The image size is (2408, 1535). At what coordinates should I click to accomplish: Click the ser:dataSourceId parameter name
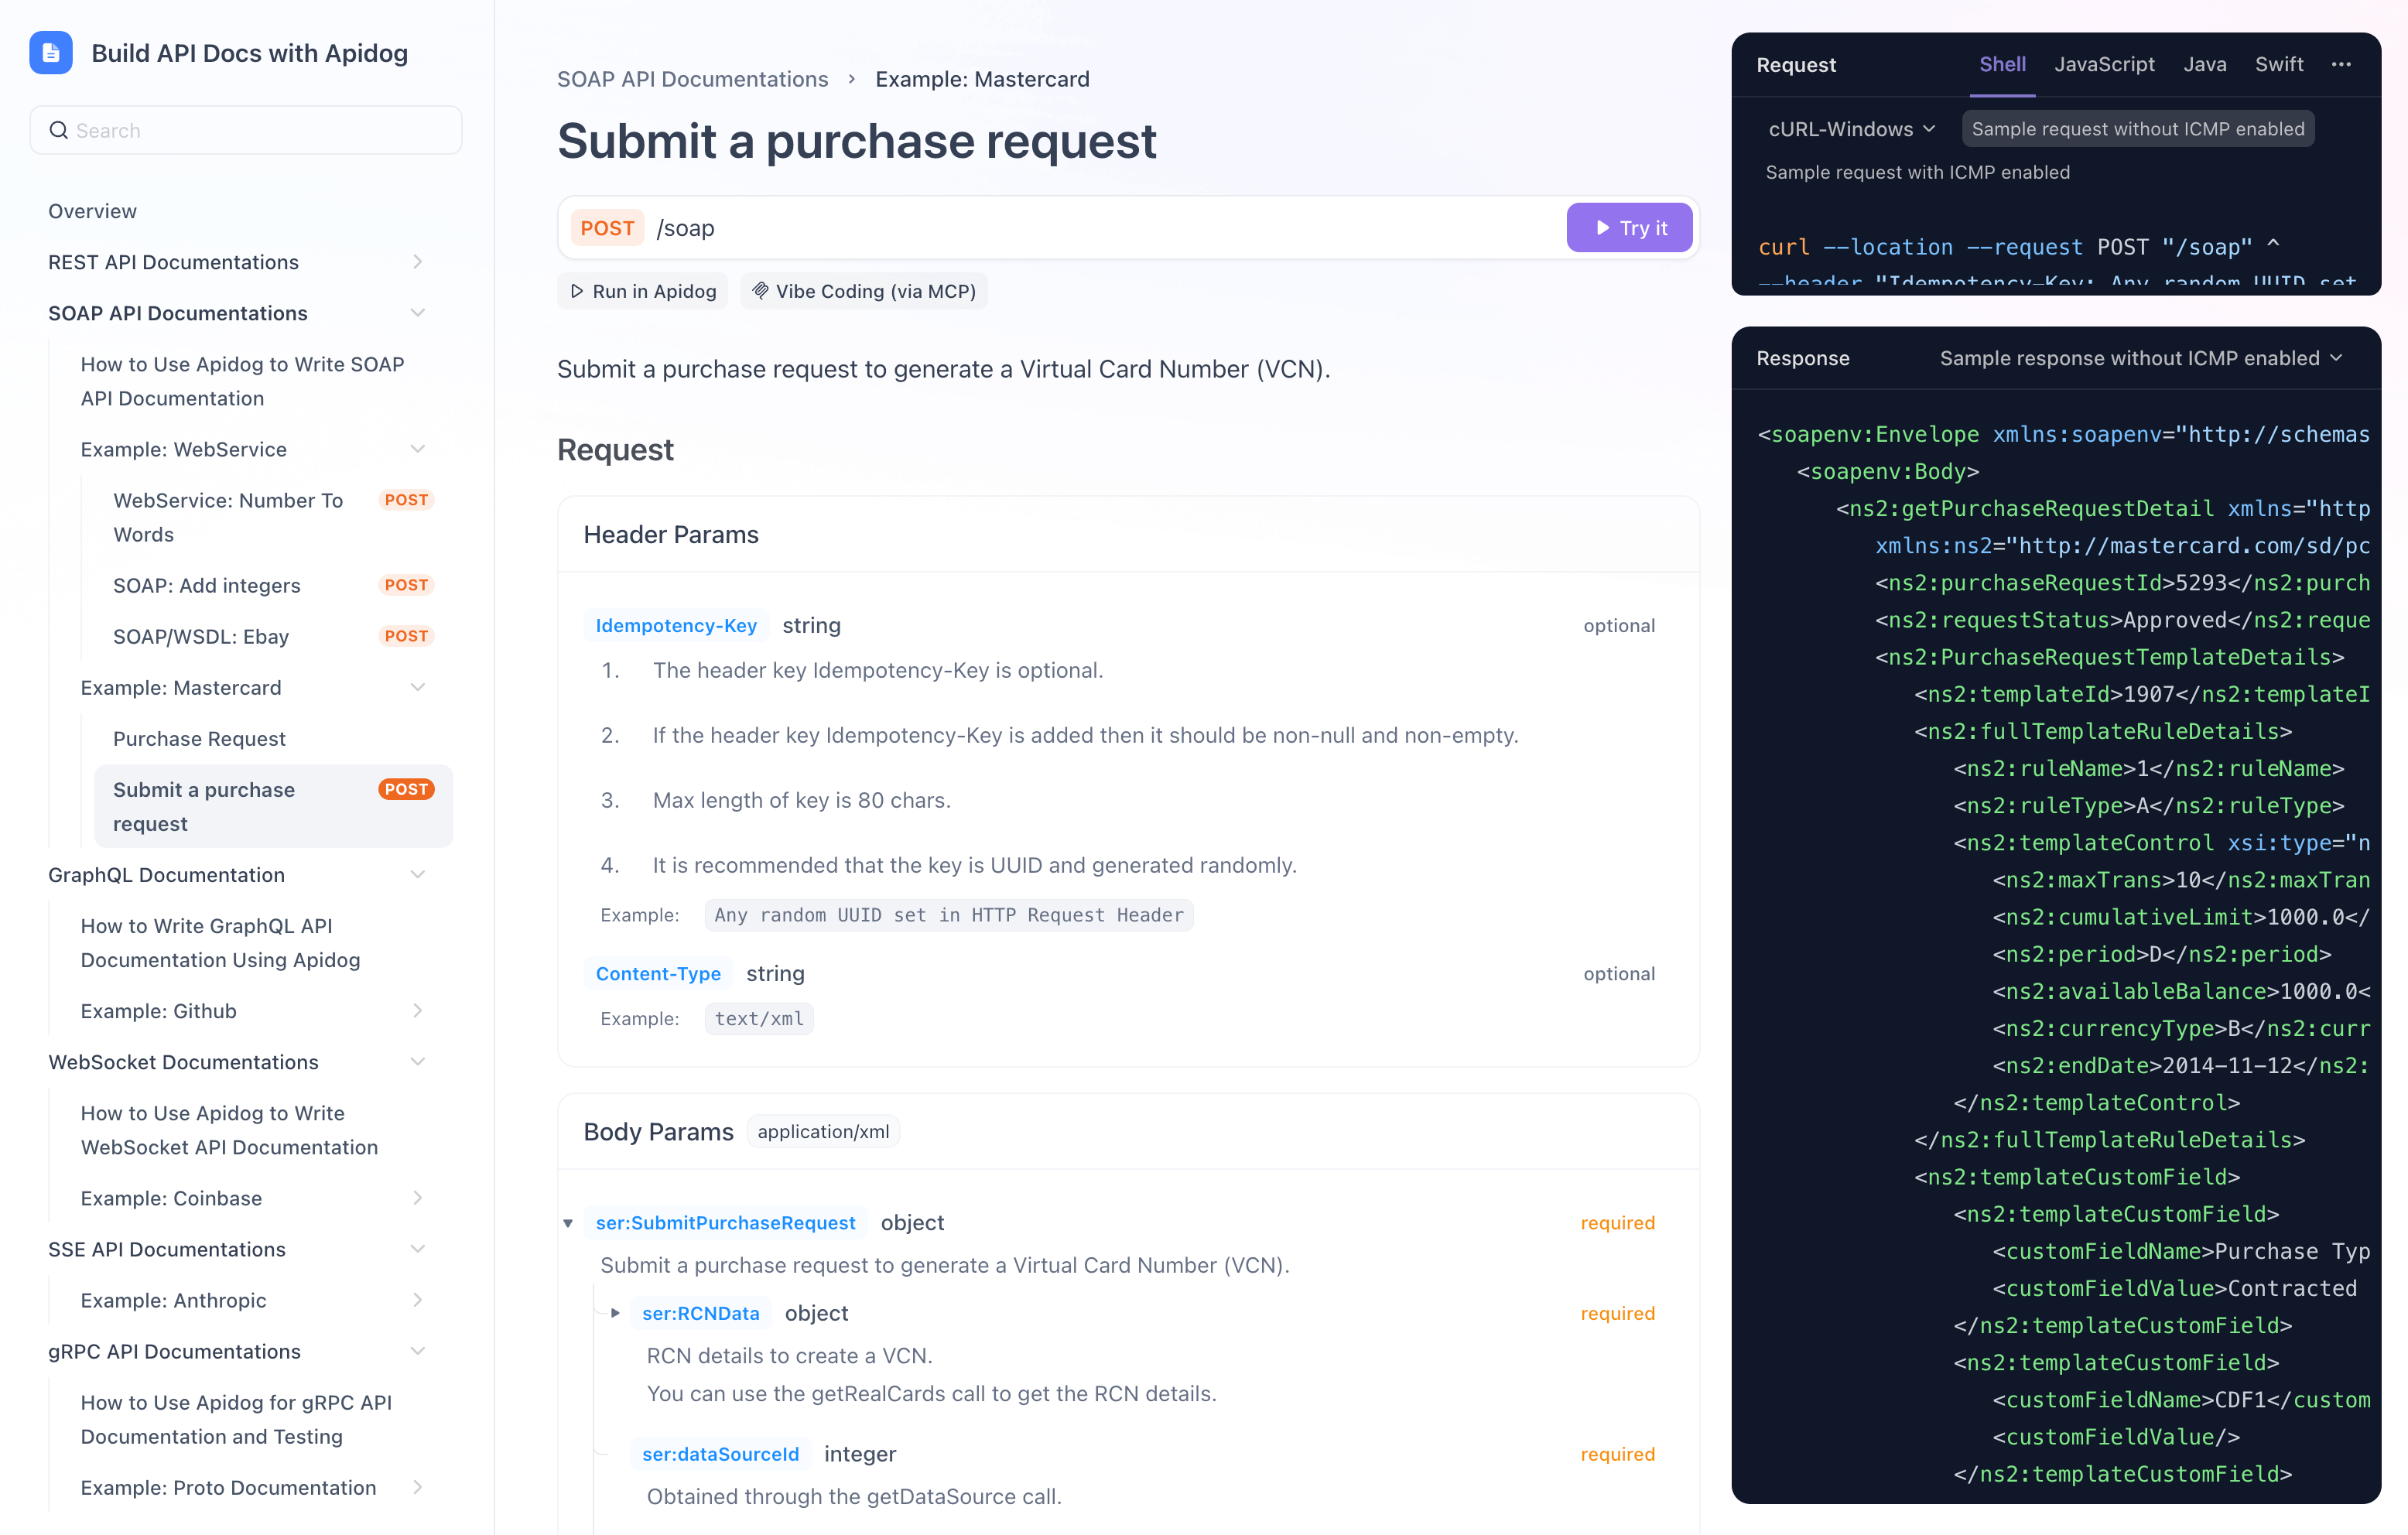pos(720,1454)
